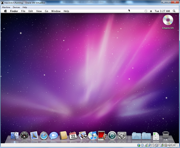
Task: Open VirtualBox Help menu
Action: point(25,7)
